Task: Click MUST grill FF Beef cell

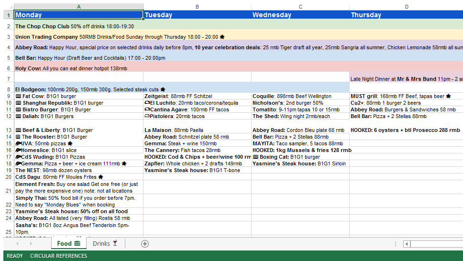Action: [x=406, y=96]
